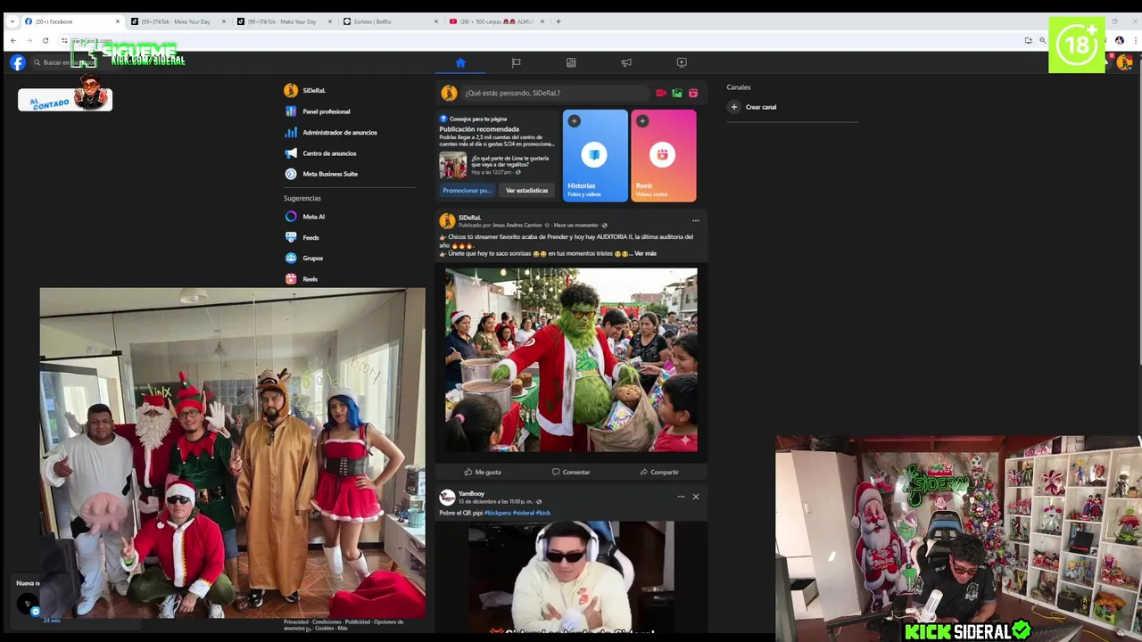Image resolution: width=1142 pixels, height=642 pixels.
Task: Reload the page in browser toolbar
Action: pos(46,40)
